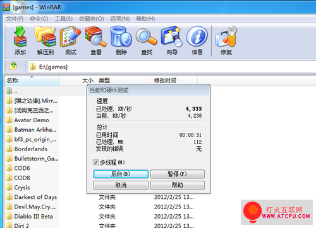Select the COD8 folder
Screen dimensions: 316x228
(x=18, y=178)
